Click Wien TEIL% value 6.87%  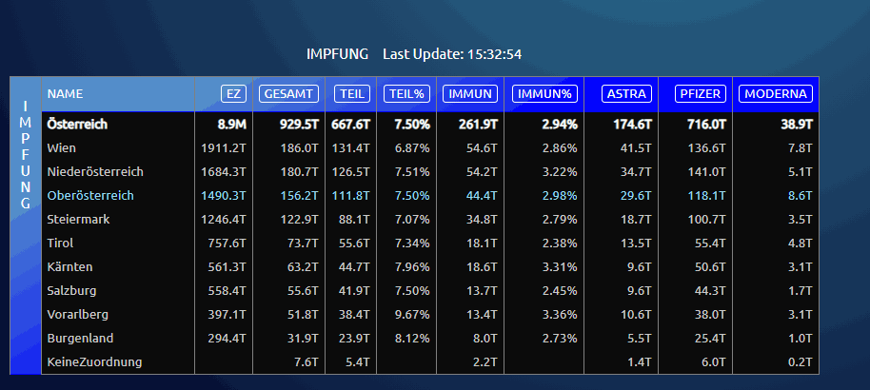[412, 148]
